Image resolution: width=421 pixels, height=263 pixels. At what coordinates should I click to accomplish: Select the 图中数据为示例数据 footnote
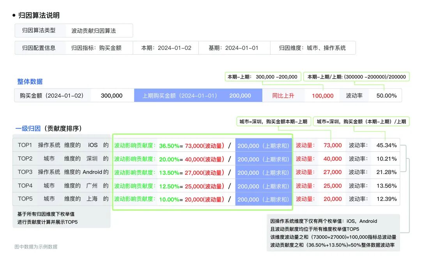tap(36, 247)
